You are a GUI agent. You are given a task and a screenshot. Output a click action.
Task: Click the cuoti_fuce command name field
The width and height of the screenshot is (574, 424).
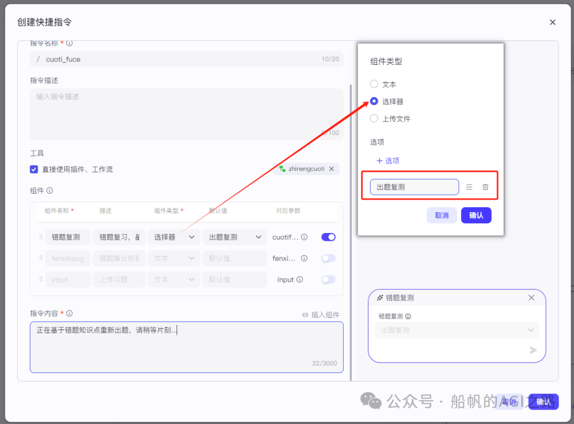tap(187, 59)
